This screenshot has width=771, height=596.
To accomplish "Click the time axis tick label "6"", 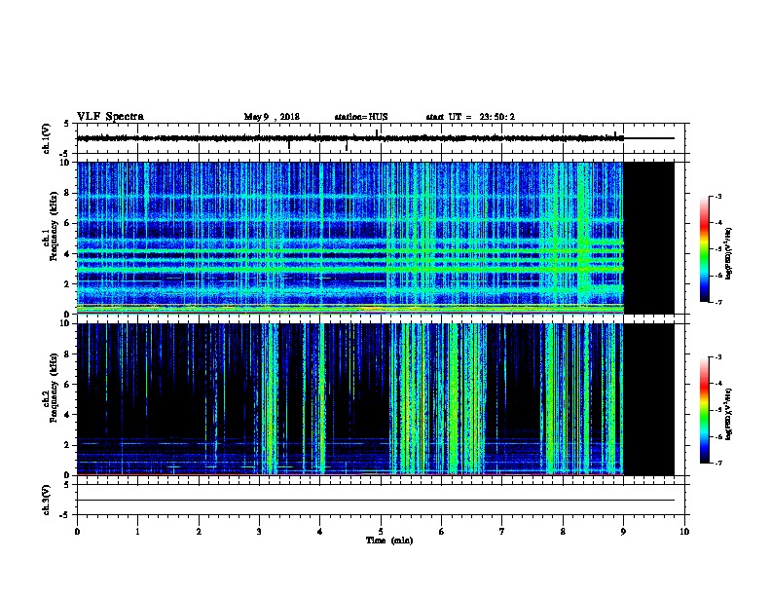I will pyautogui.click(x=442, y=532).
